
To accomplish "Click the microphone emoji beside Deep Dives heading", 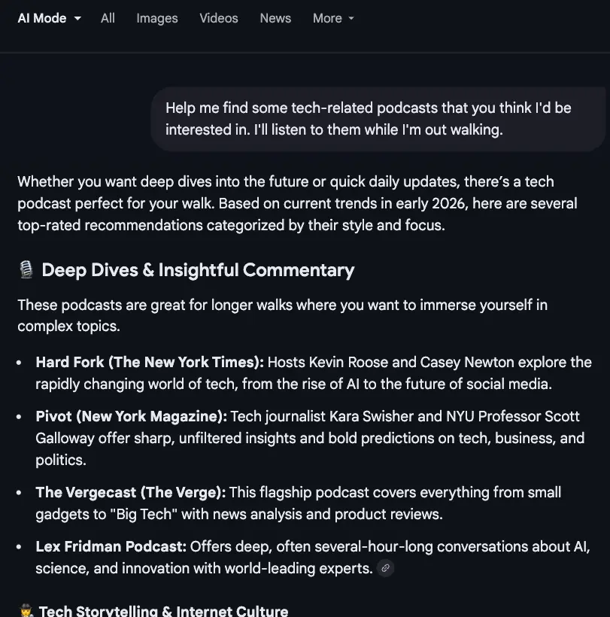I will coord(26,270).
